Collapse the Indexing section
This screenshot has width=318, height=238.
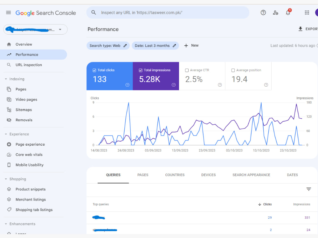coord(6,79)
